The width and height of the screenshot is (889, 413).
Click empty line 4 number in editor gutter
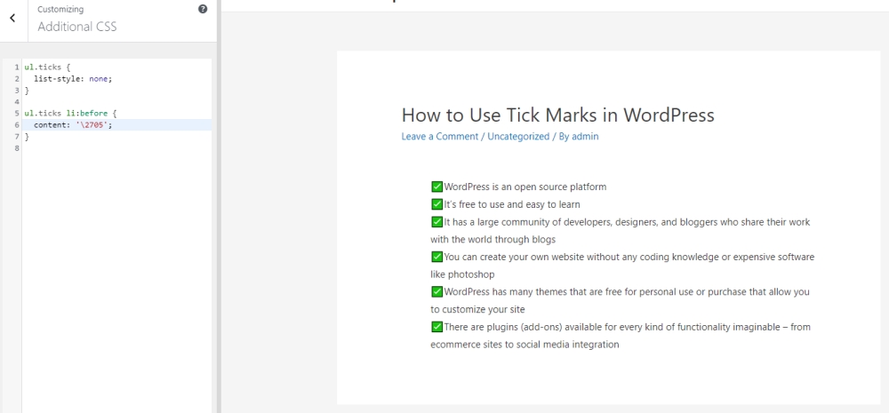(x=17, y=102)
